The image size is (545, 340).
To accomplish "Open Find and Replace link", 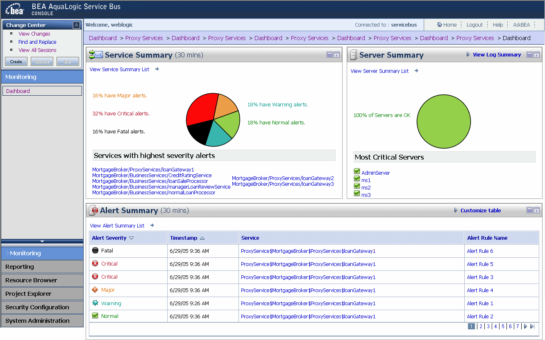I will click(x=37, y=42).
